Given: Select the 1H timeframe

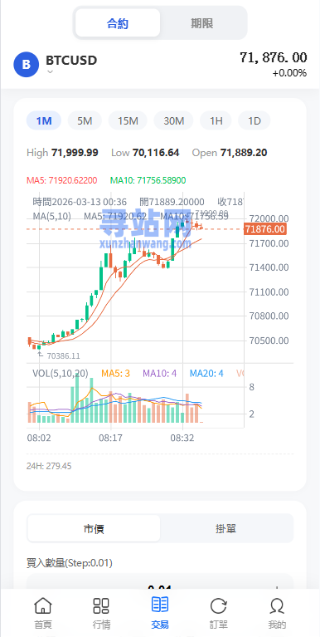Looking at the screenshot, I should coord(216,120).
